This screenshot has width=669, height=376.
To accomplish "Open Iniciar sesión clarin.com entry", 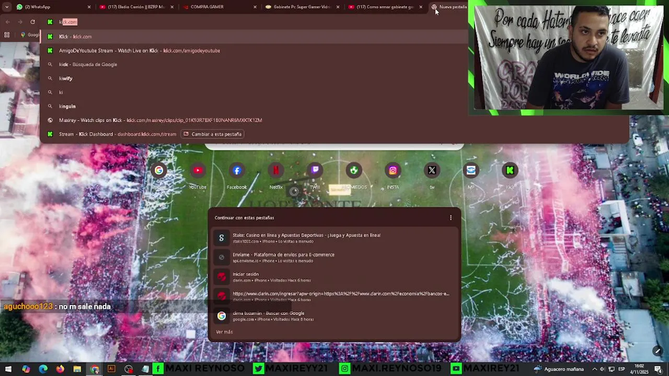I will [334, 277].
